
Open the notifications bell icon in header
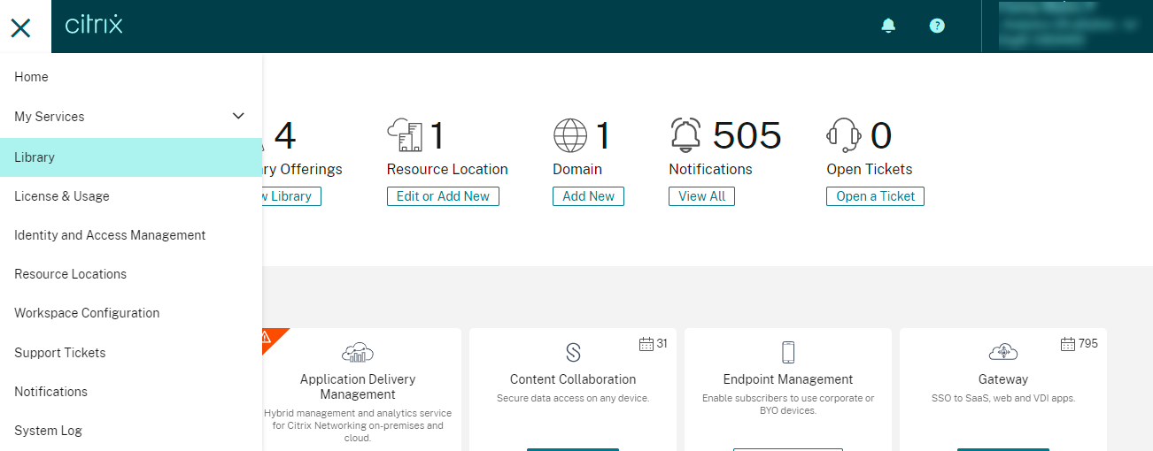888,26
